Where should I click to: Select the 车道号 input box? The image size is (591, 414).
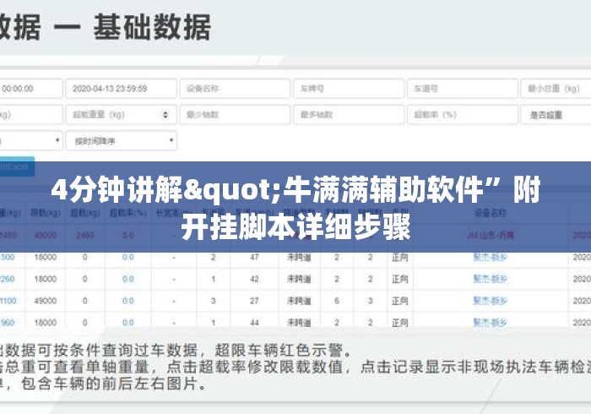point(463,89)
